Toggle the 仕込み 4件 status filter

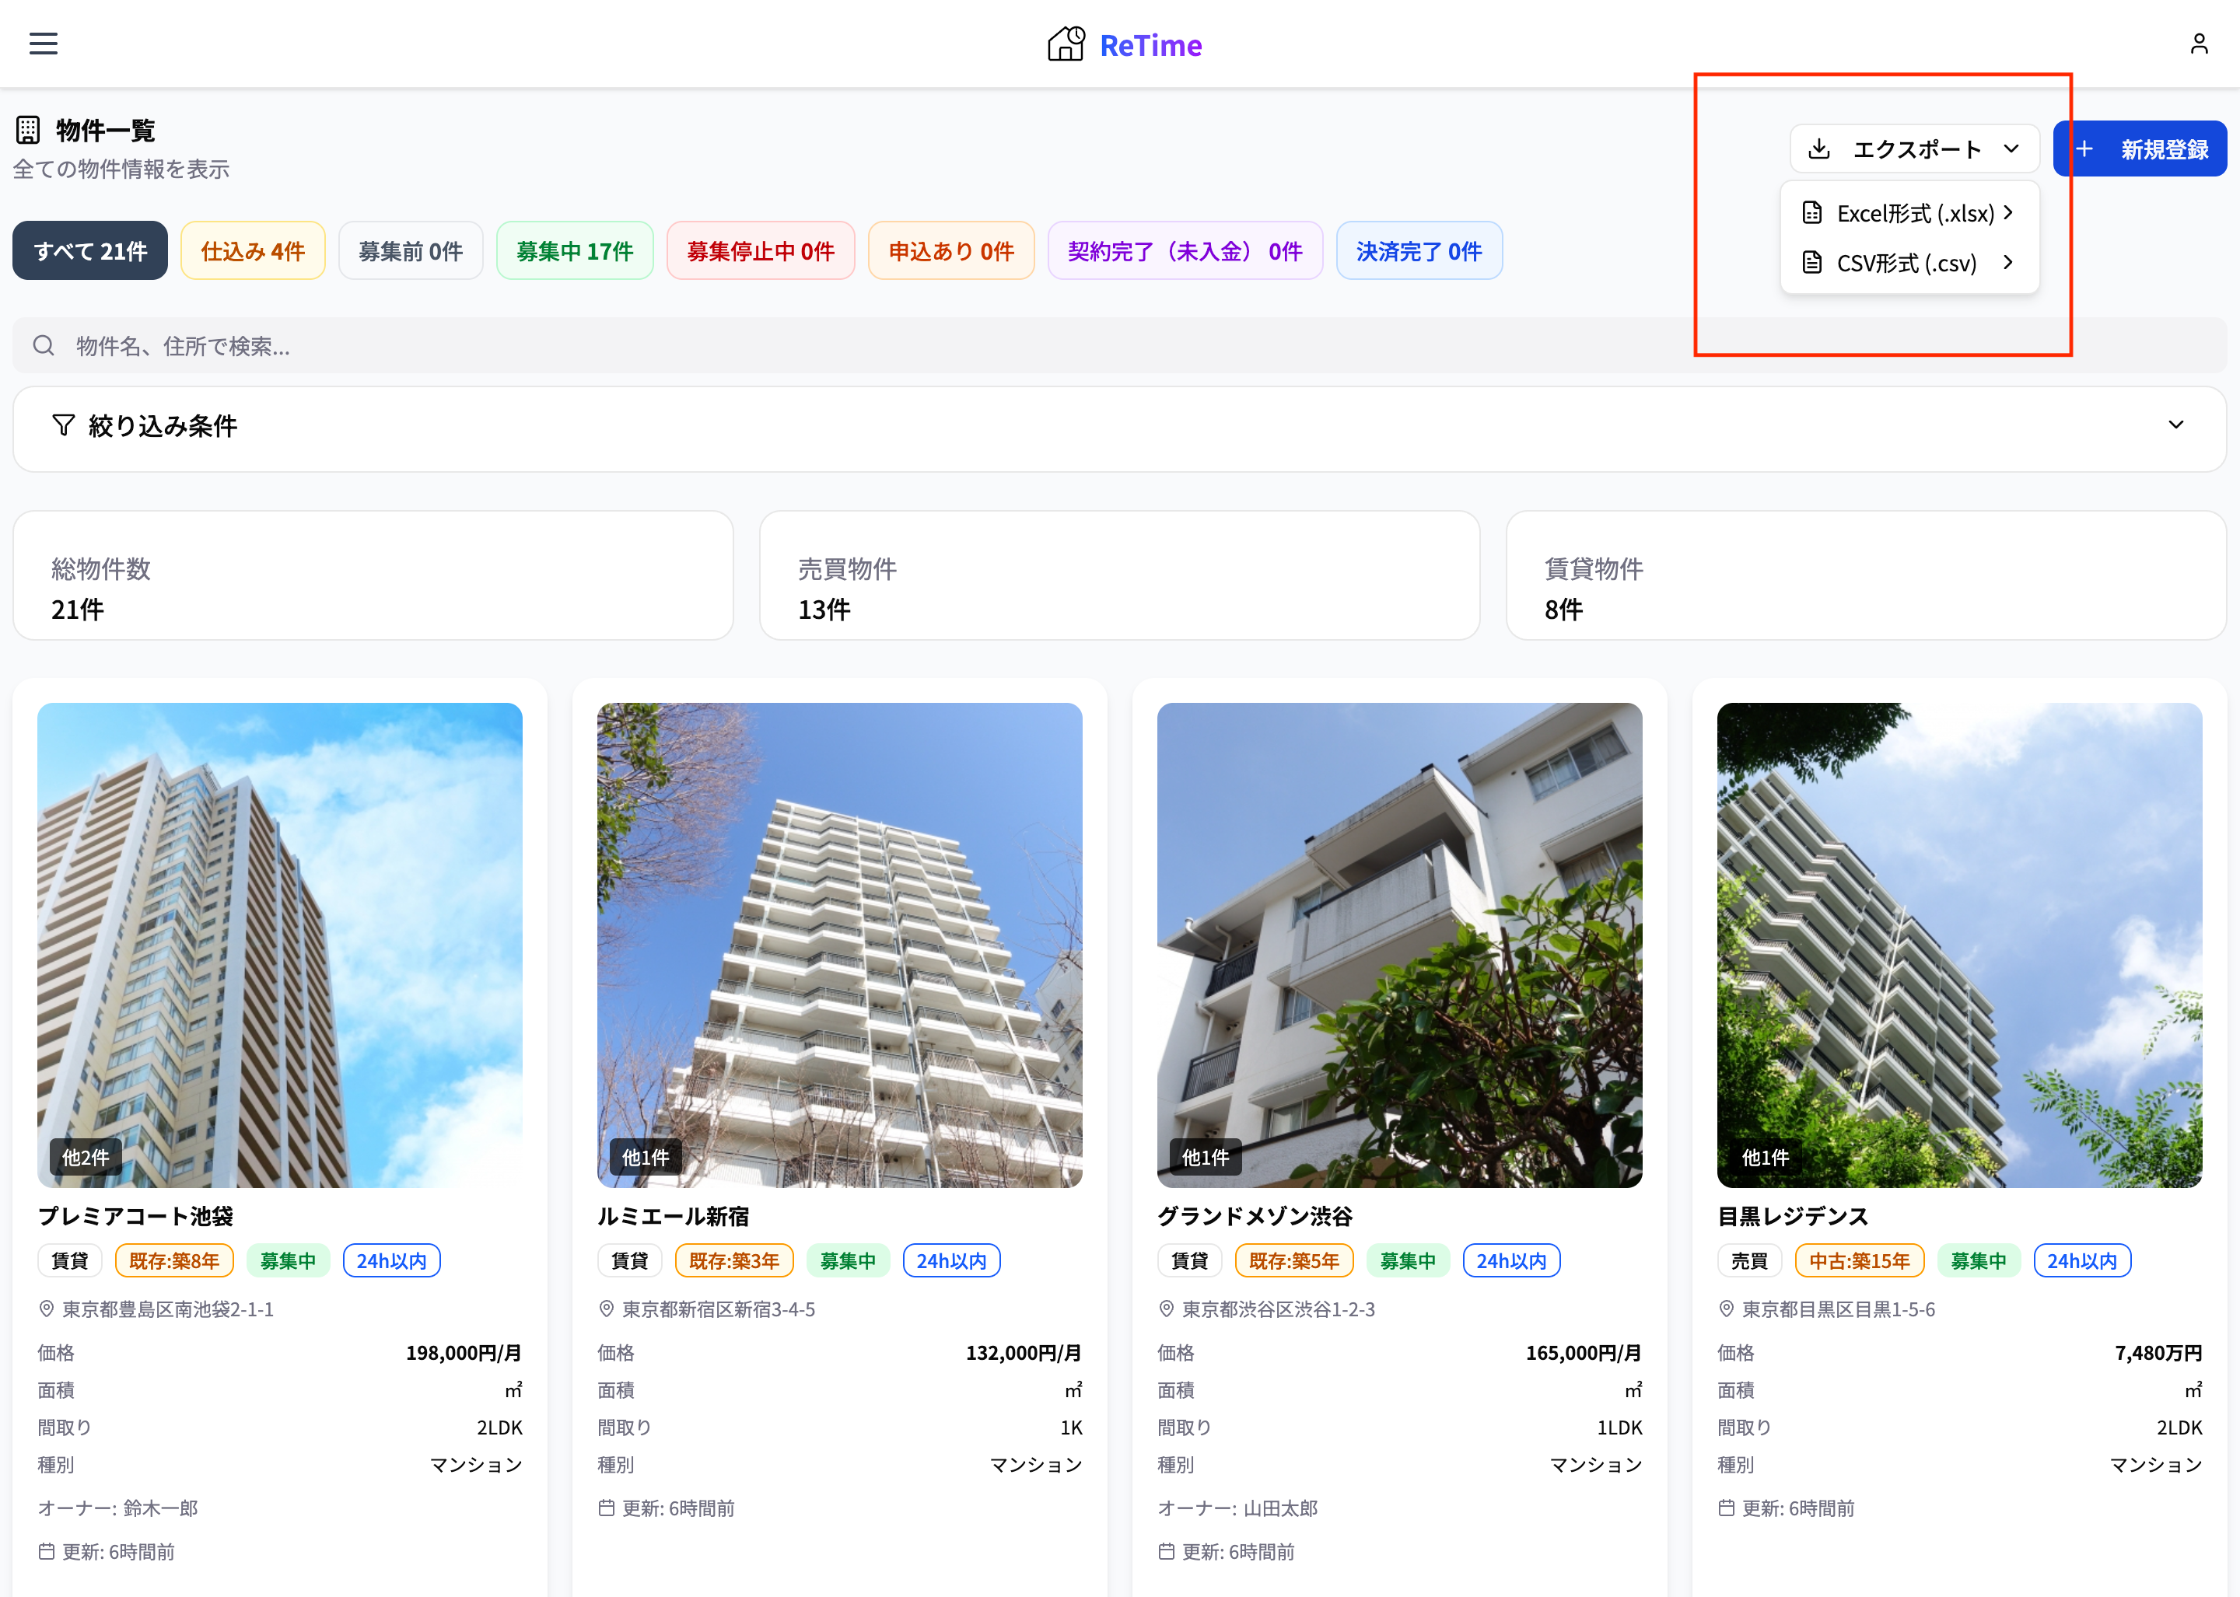[253, 251]
